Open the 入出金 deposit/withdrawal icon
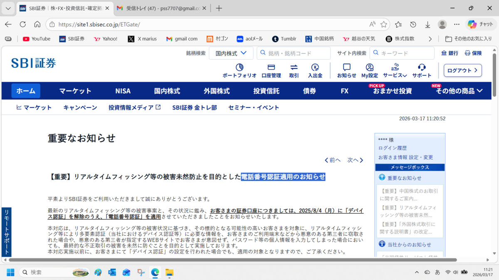The width and height of the screenshot is (499, 280). (315, 71)
